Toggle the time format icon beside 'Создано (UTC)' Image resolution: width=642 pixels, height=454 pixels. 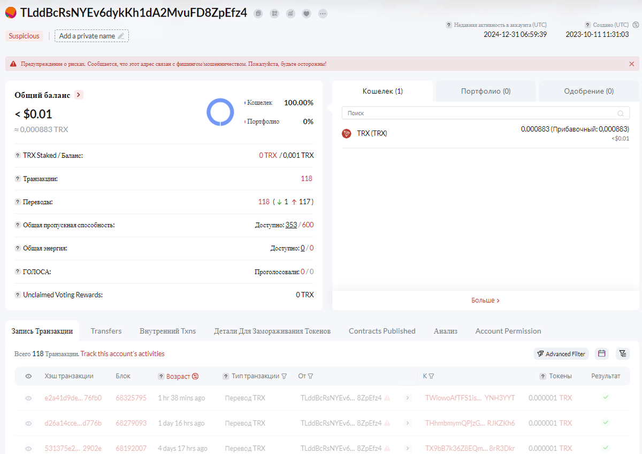[x=635, y=25]
